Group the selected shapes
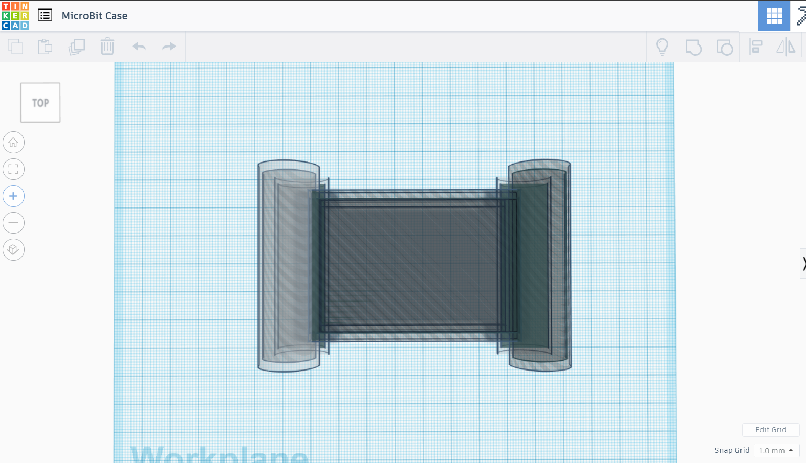806x463 pixels. click(693, 47)
